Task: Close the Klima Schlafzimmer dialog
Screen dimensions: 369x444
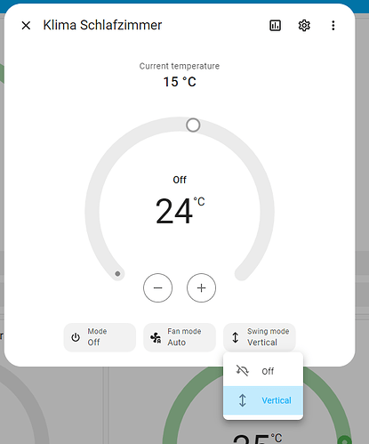Action: pyautogui.click(x=26, y=26)
